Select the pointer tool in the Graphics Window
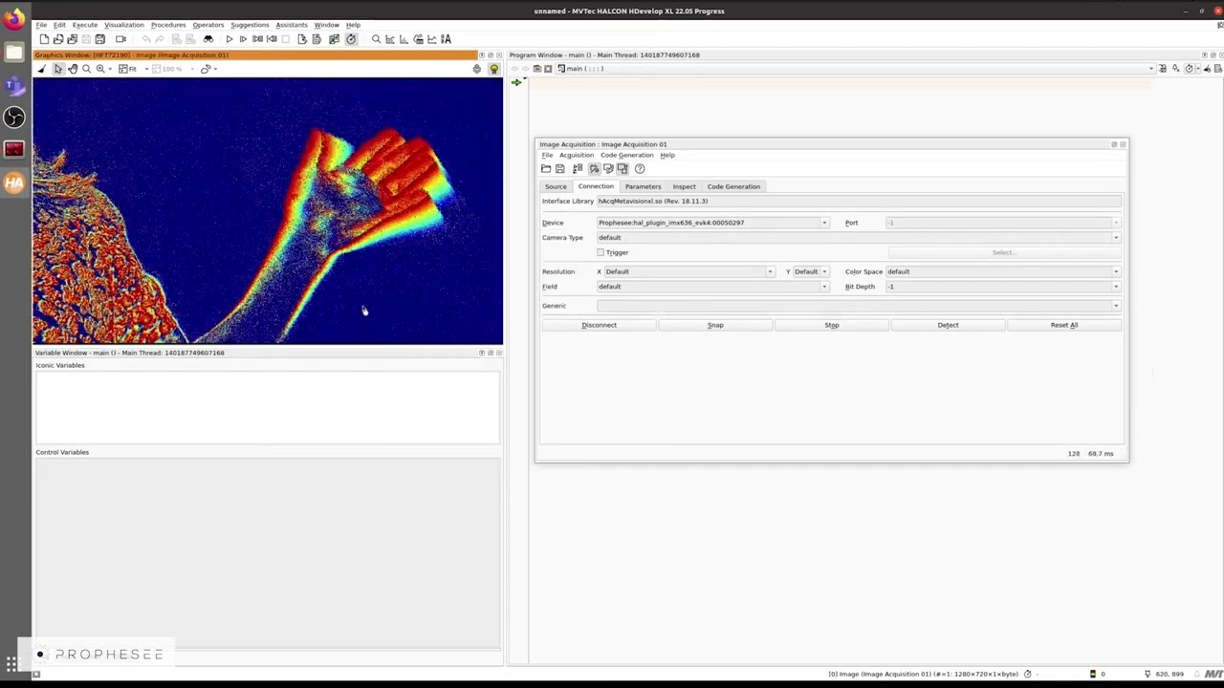The height and width of the screenshot is (688, 1224). 57,69
